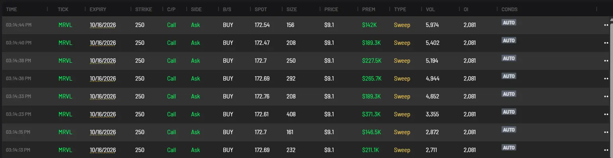Click the AUTO condition badge in the first row
This screenshot has width=613, height=158.
[x=509, y=23]
